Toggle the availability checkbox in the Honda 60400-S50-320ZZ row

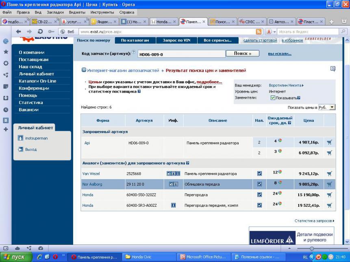(259, 195)
